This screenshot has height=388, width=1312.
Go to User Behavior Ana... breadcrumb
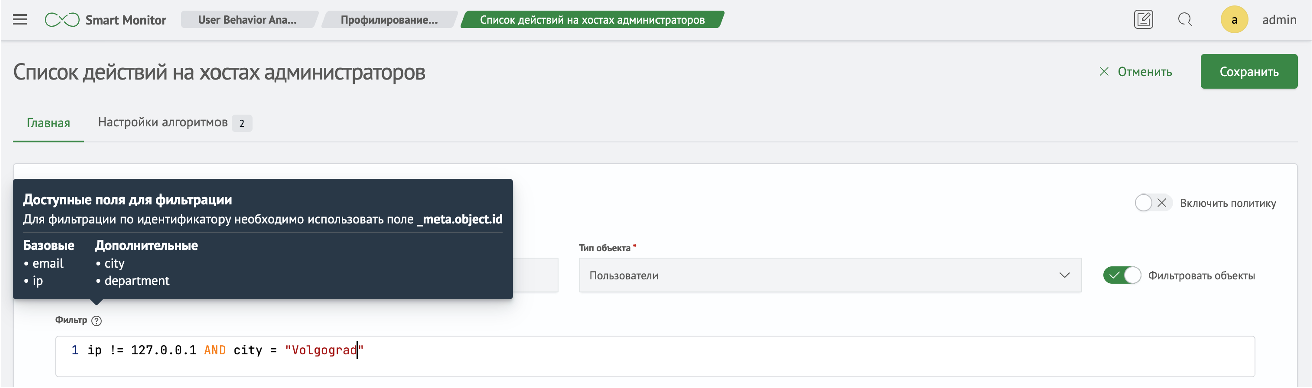(x=247, y=20)
